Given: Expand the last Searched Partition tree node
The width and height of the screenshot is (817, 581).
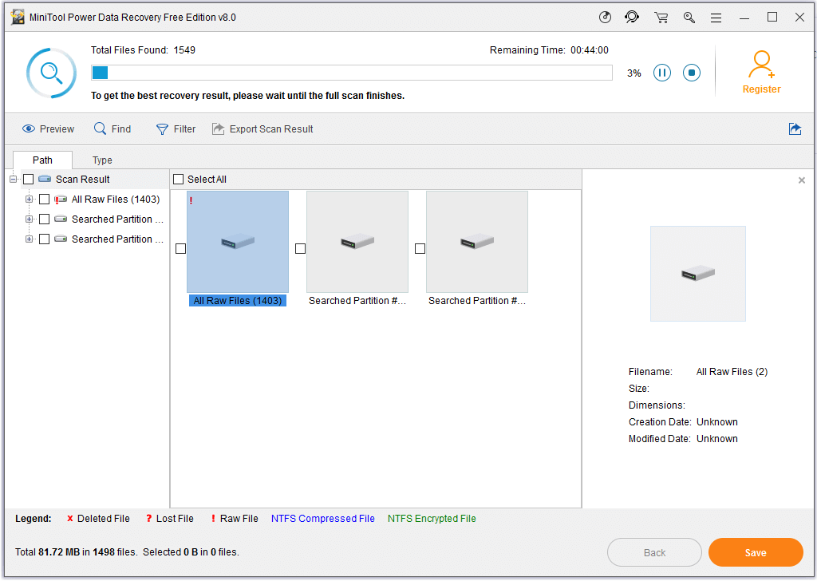Looking at the screenshot, I should click(30, 239).
